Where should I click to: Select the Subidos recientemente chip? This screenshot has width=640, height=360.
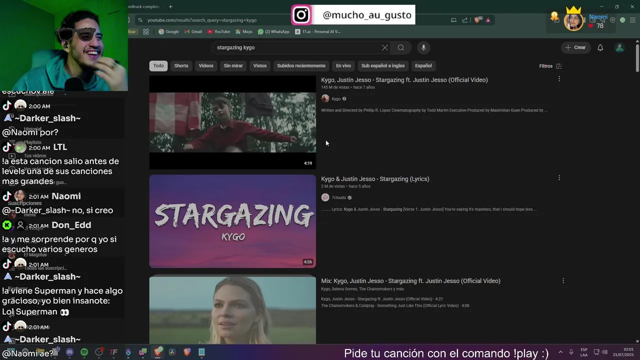pos(301,66)
